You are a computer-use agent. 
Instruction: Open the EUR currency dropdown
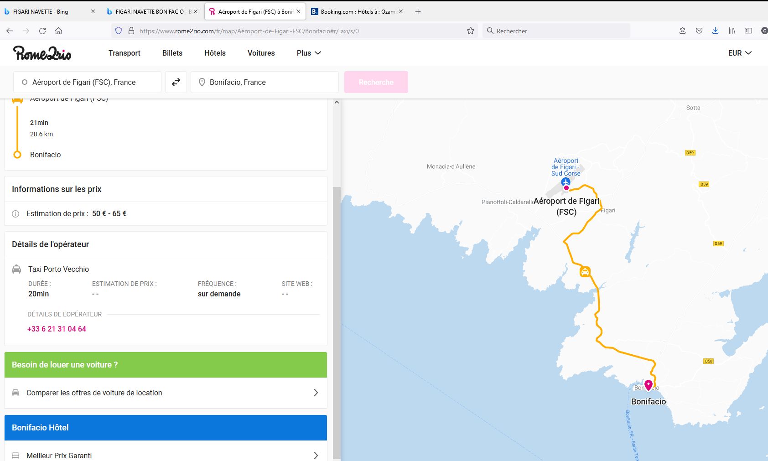(740, 53)
